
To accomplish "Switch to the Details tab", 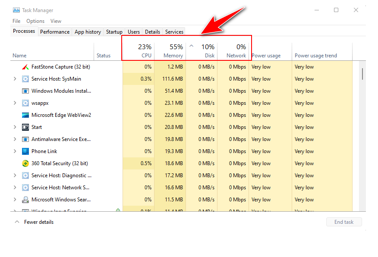I will tap(152, 32).
